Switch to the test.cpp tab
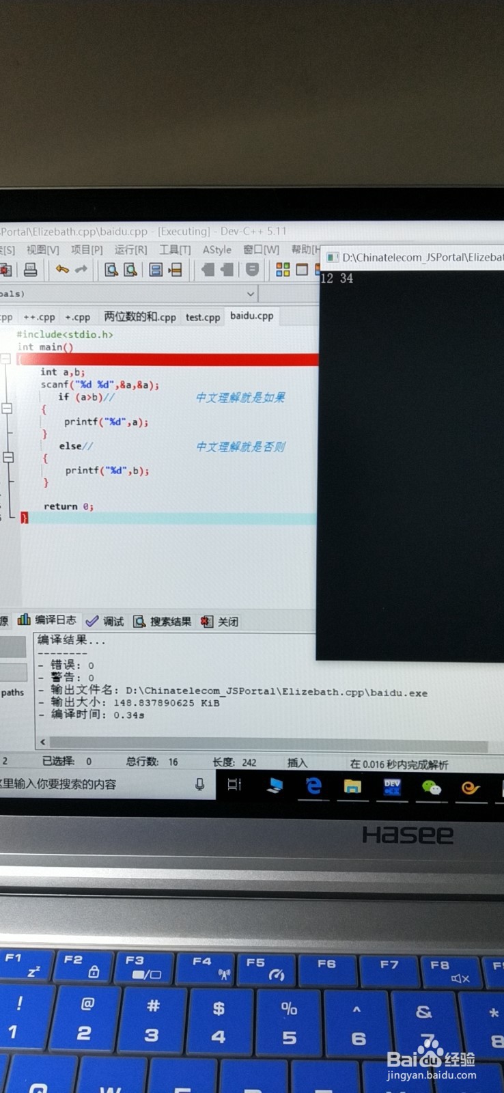The height and width of the screenshot is (1093, 504). click(x=203, y=317)
